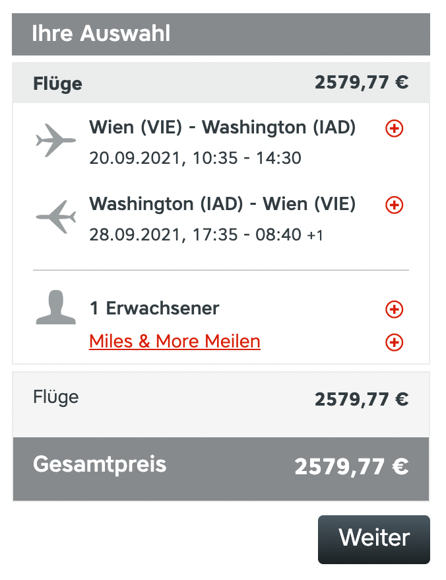Click outbound date 20.09.2021 time text
This screenshot has height=580, width=446.
(x=195, y=159)
